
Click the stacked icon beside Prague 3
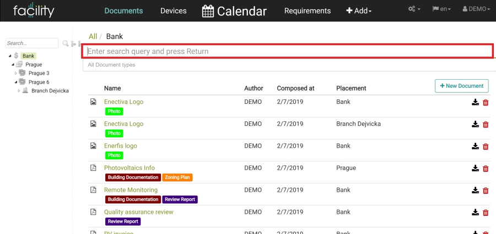coord(22,73)
